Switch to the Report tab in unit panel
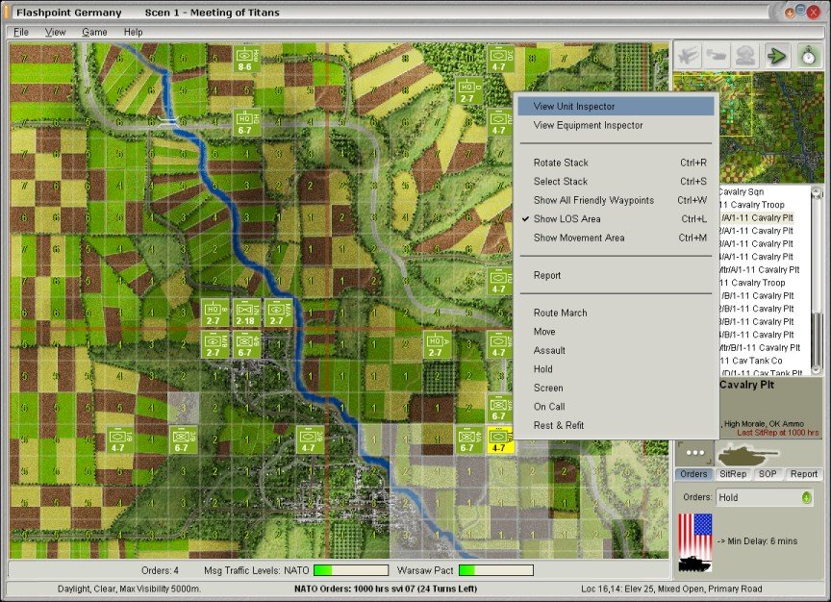The height and width of the screenshot is (602, 831). (x=803, y=474)
